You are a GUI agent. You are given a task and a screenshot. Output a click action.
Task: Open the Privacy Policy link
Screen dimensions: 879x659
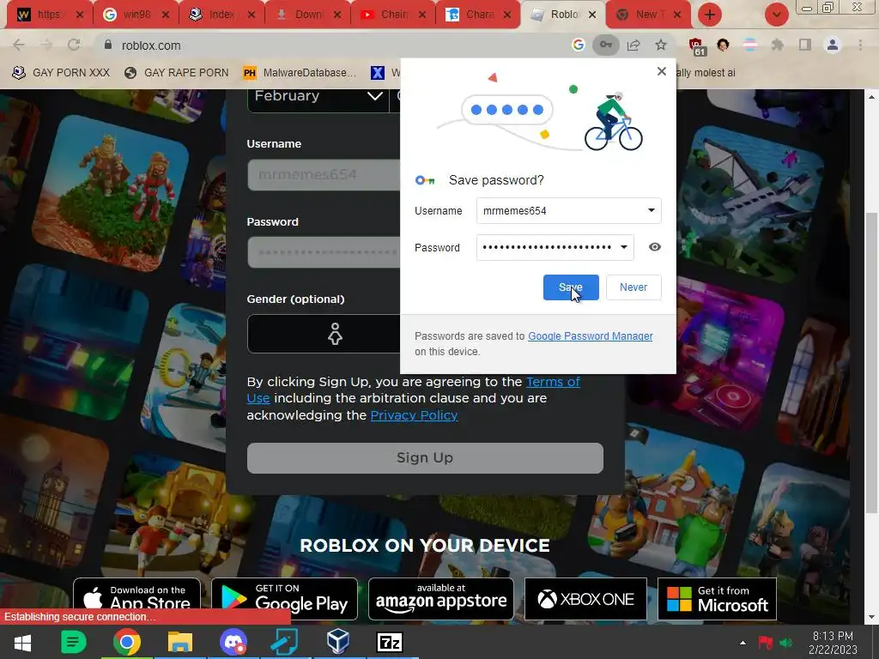415,415
